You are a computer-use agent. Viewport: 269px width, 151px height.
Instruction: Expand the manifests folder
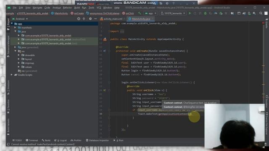[15, 28]
